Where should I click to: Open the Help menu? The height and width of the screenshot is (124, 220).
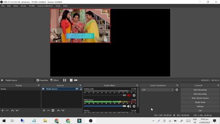coord(65,6)
